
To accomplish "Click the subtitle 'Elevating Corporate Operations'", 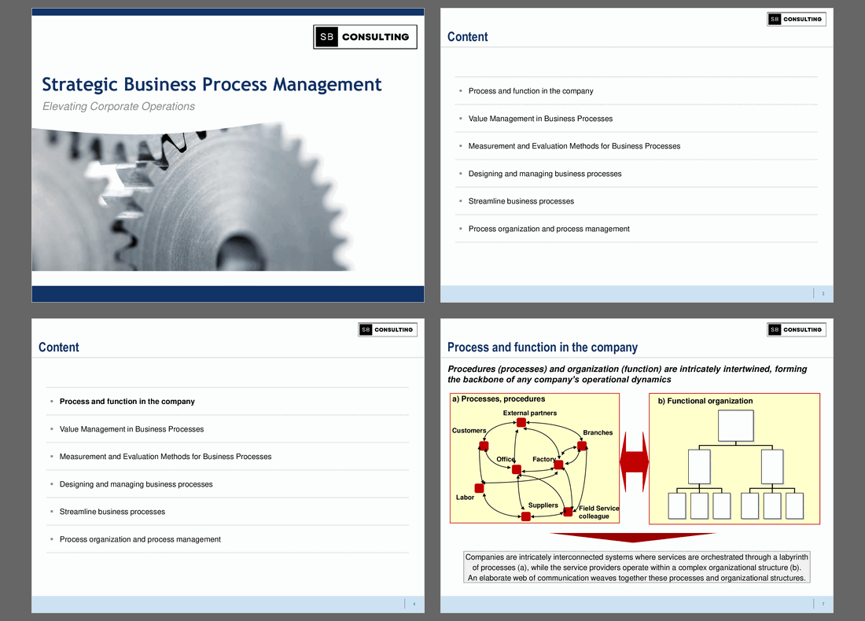I will point(119,106).
